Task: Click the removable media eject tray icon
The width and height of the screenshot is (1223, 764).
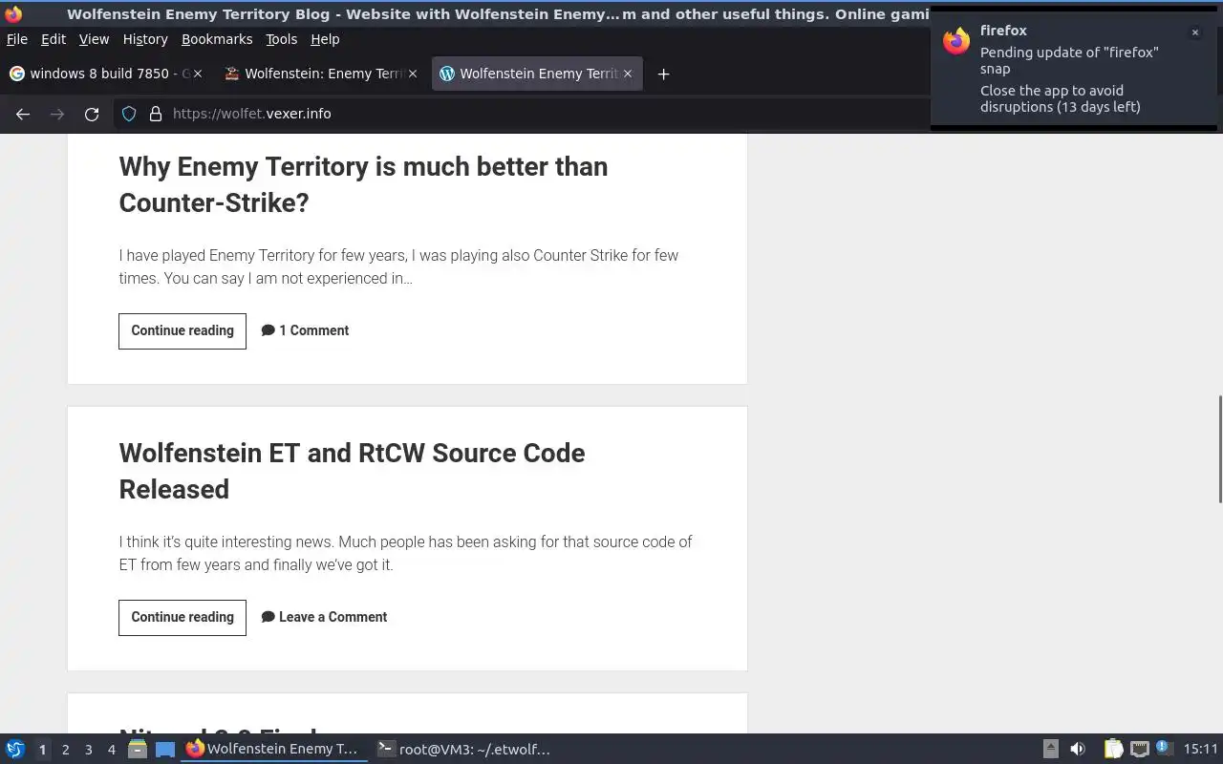Action: click(x=1050, y=750)
